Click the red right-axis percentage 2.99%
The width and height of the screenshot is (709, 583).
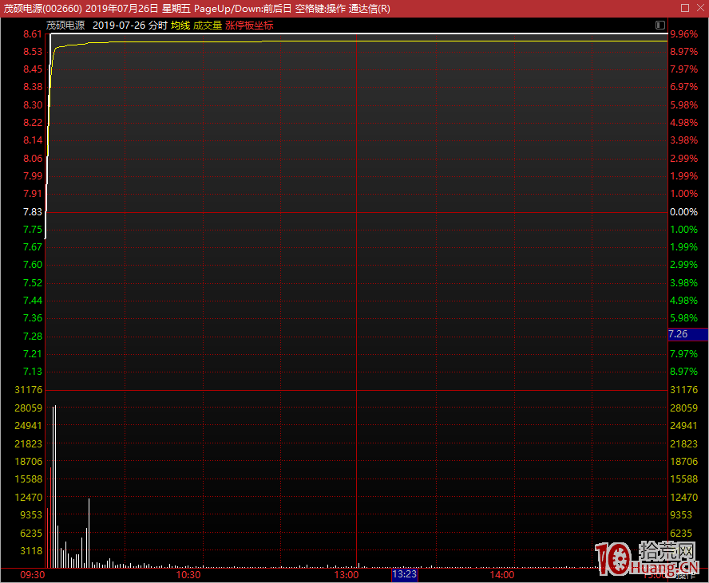[683, 159]
